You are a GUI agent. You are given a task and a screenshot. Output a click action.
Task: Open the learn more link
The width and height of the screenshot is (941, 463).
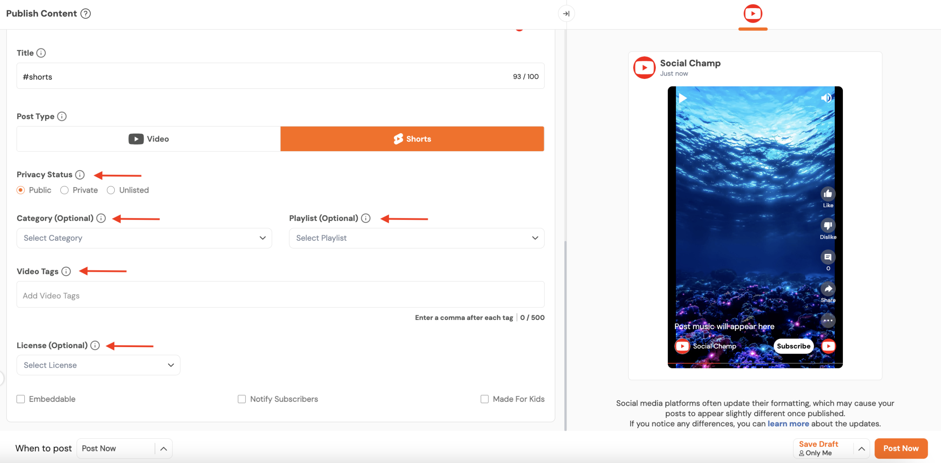point(788,424)
